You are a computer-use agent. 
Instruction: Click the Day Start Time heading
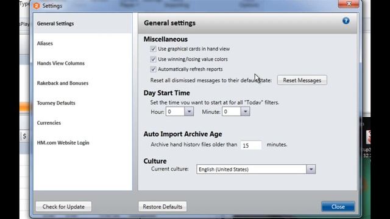166,93
